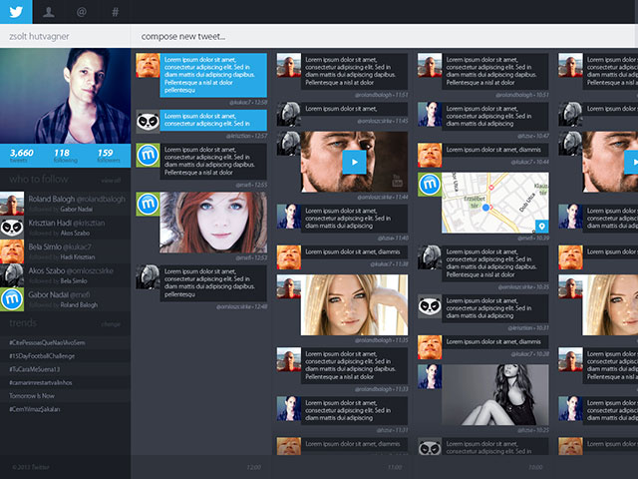The image size is (638, 479).
Task: Click the @omloszcsirke 12:48 timestamp
Action: pos(241,306)
